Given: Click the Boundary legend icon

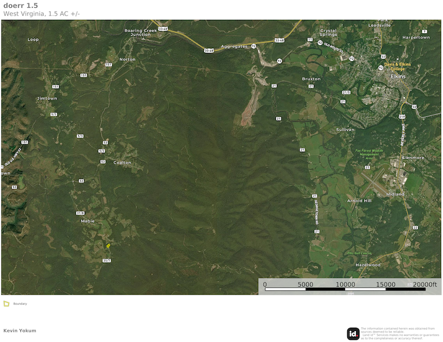Looking at the screenshot, I should point(7,303).
